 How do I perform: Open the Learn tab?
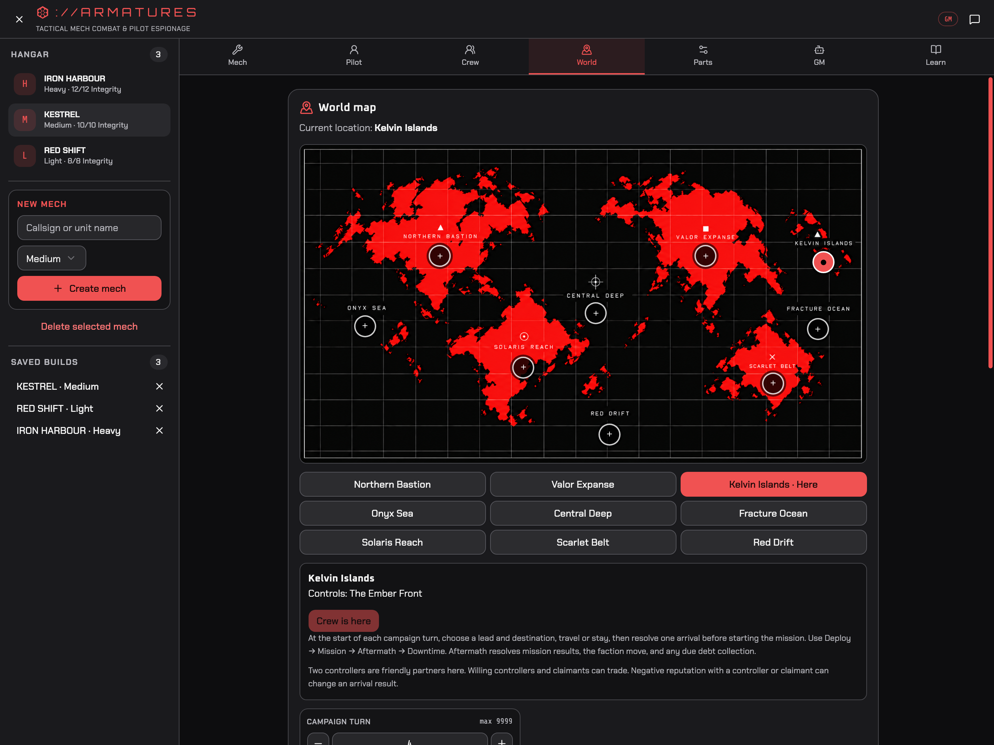[x=936, y=56]
